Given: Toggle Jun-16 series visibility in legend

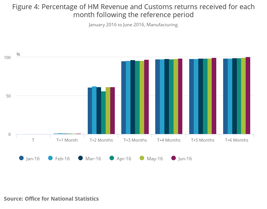Looking at the screenshot, I should pyautogui.click(x=182, y=158).
